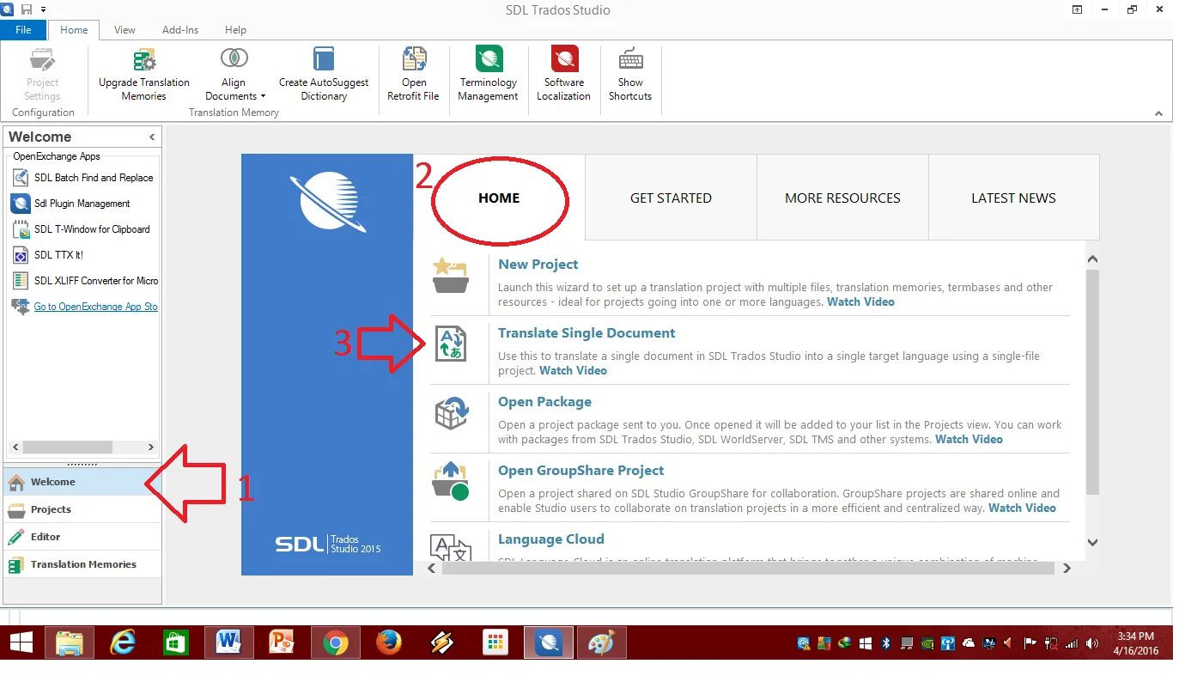Click the save icon in title bar

(27, 9)
